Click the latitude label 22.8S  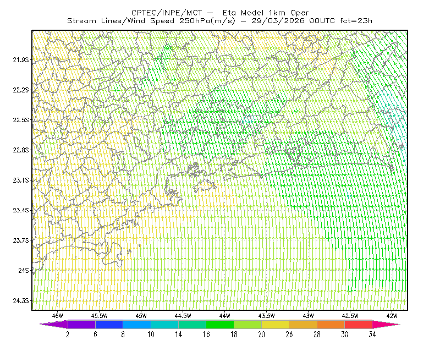point(21,150)
